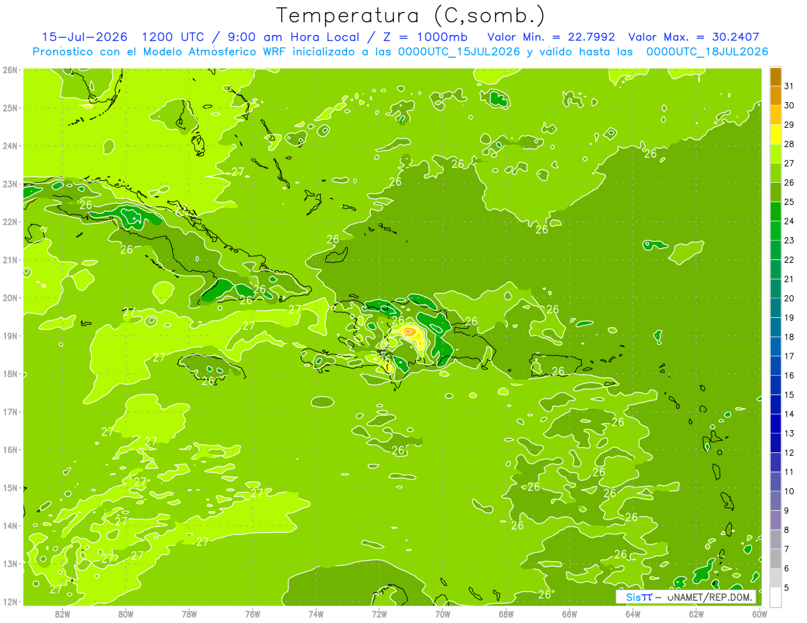The image size is (807, 623).
Task: Click the 82W longitude axis label
Action: (62, 614)
